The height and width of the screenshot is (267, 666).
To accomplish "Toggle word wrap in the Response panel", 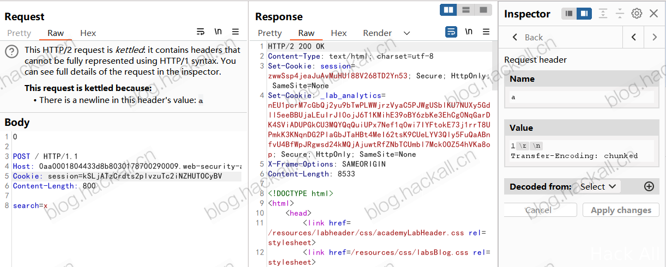I will pyautogui.click(x=451, y=32).
